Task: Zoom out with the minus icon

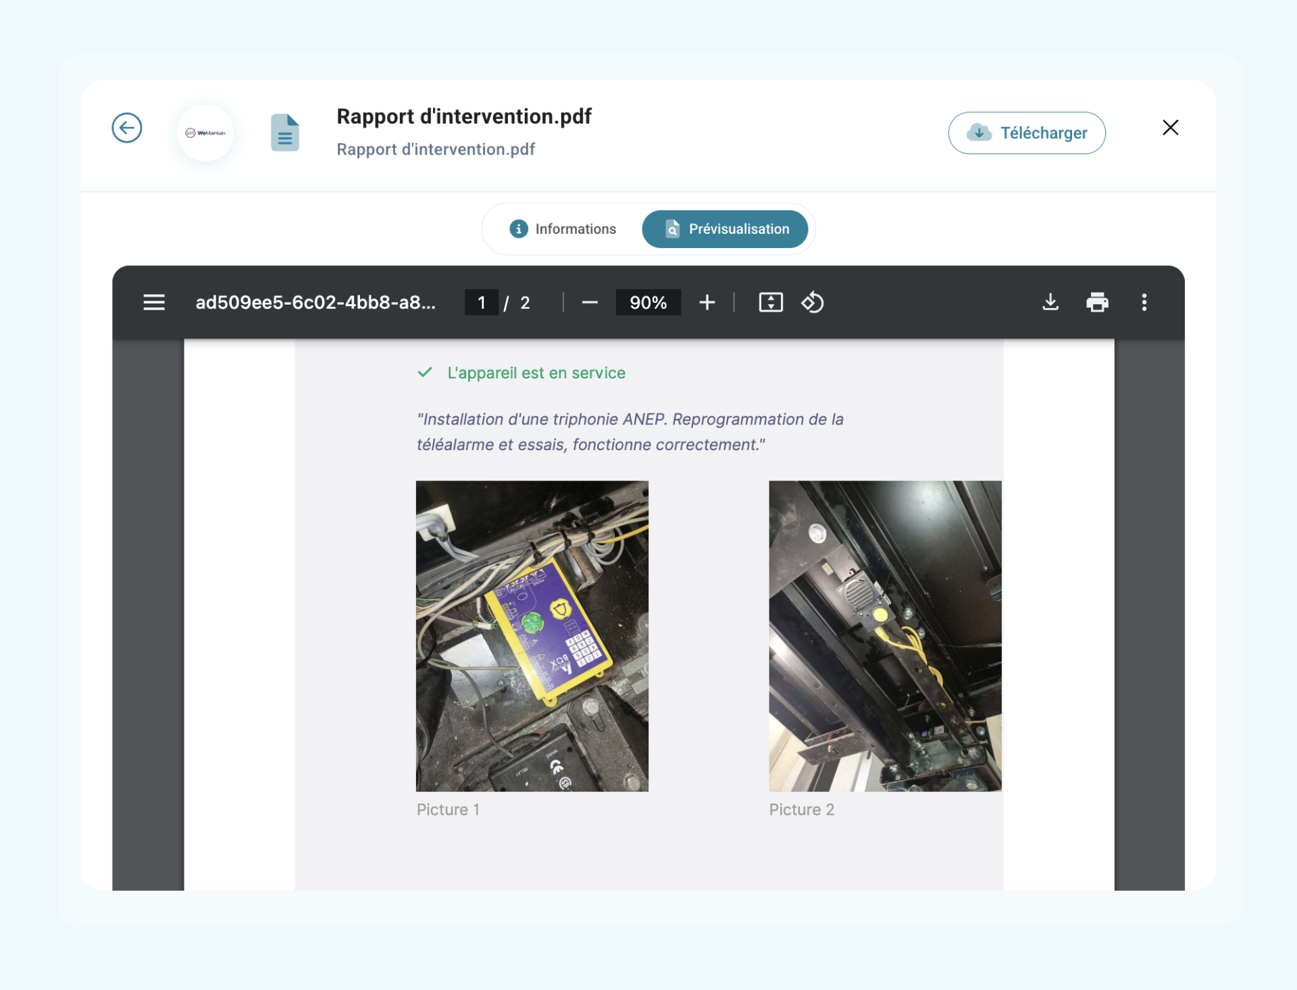Action: [x=590, y=302]
